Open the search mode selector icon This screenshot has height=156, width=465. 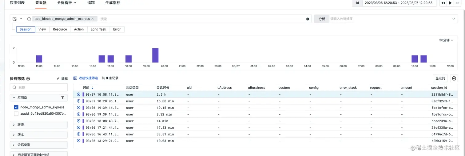(x=17, y=19)
